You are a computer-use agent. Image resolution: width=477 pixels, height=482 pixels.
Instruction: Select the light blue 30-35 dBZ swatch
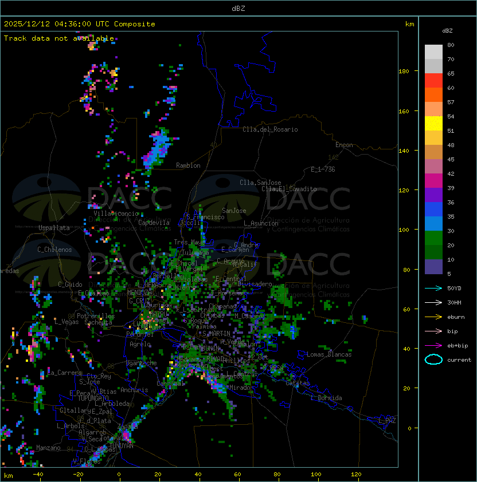[x=433, y=224]
